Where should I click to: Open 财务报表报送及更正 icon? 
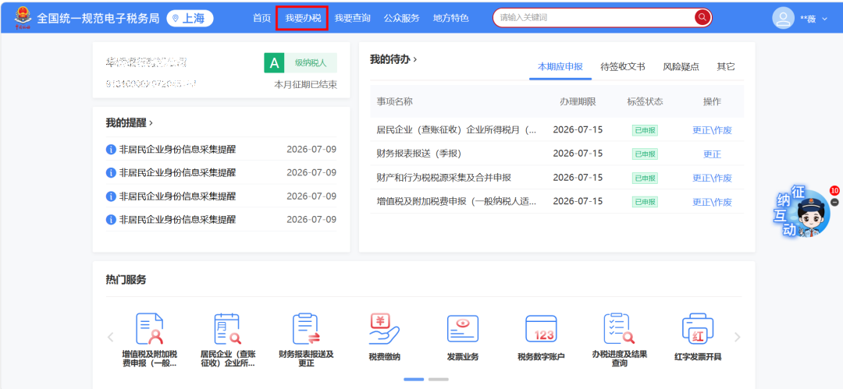tap(306, 329)
